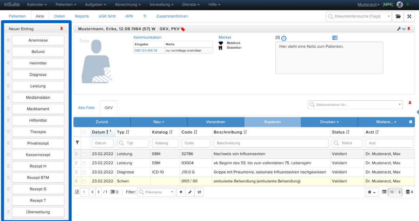Viewport: 419px width, 221px height.
Task: Toggle the select-all checkbox in table header
Action: coord(84,132)
